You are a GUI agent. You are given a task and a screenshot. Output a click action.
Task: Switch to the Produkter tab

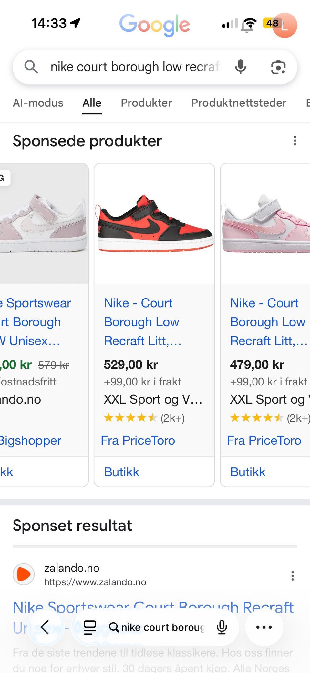click(146, 103)
